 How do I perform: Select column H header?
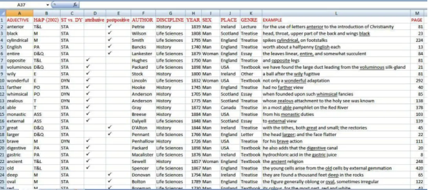193,13
